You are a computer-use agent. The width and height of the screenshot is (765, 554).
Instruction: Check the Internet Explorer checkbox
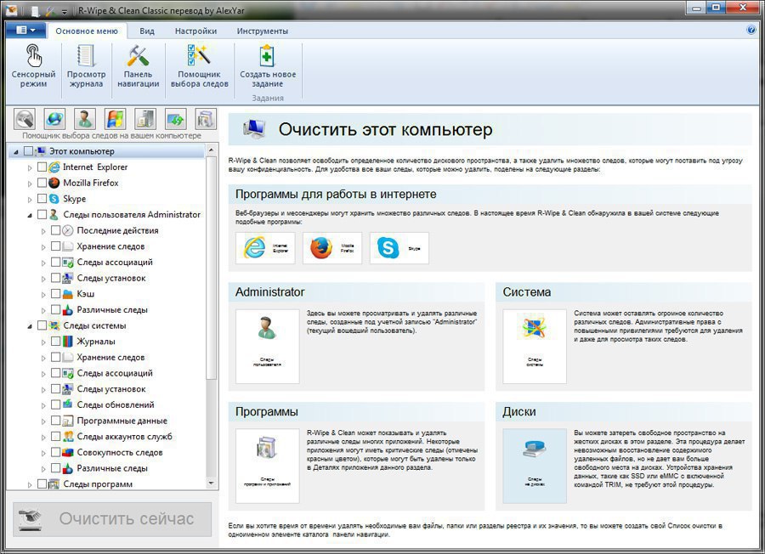42,167
